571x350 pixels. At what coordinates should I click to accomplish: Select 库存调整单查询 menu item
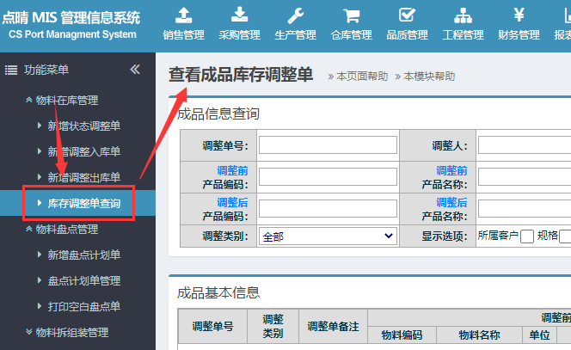[x=83, y=204]
